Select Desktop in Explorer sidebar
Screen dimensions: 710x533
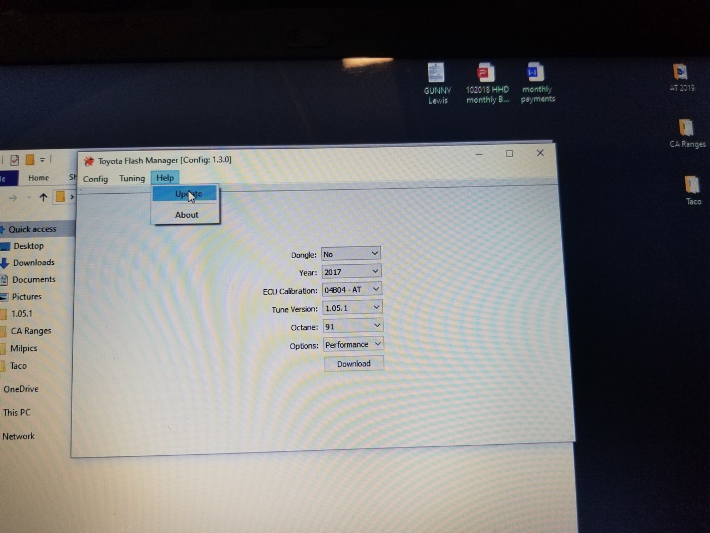click(x=28, y=246)
